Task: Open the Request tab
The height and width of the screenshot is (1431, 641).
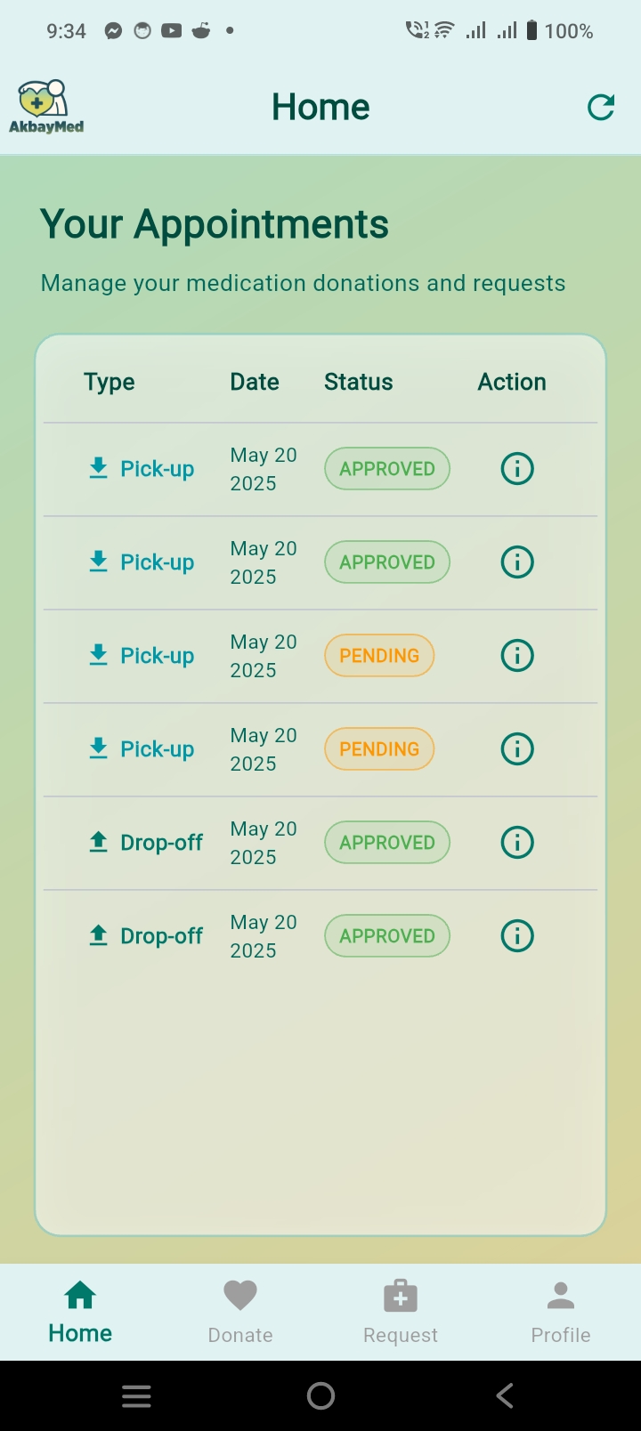Action: coord(401,1312)
